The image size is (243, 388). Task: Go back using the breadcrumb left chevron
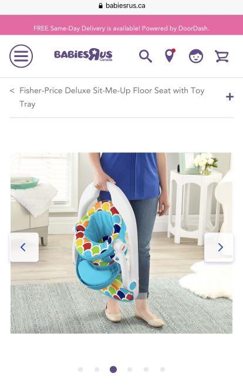pos(12,91)
